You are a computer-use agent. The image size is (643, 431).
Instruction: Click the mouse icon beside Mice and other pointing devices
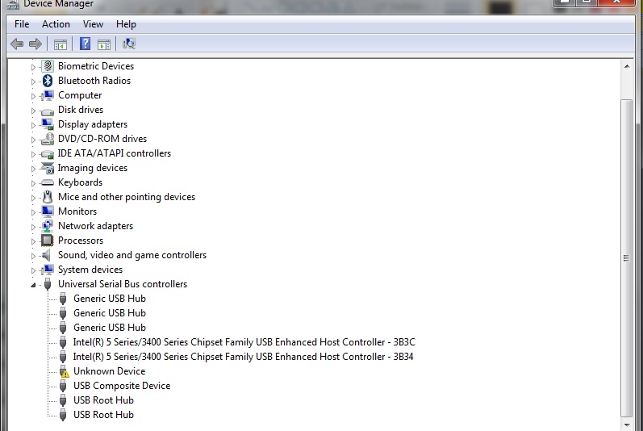pos(48,197)
